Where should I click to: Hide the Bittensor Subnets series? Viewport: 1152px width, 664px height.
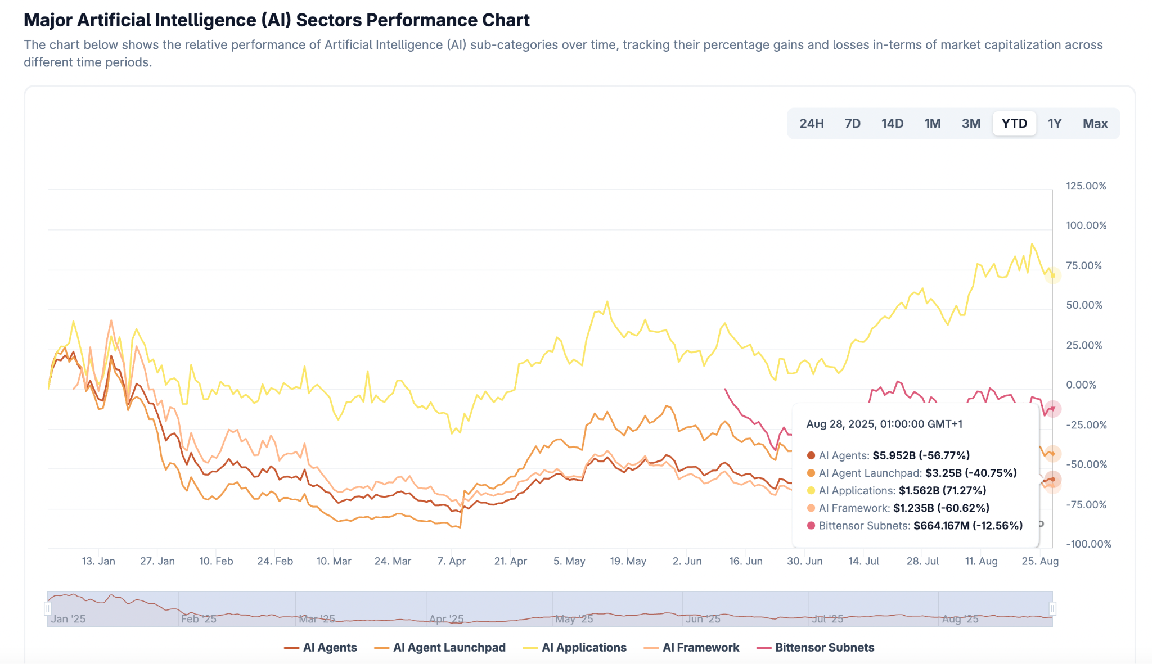[x=816, y=648]
